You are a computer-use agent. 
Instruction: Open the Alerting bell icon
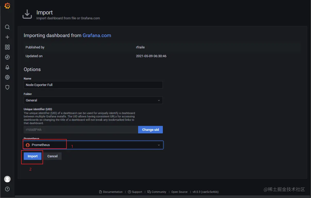(x=7, y=67)
